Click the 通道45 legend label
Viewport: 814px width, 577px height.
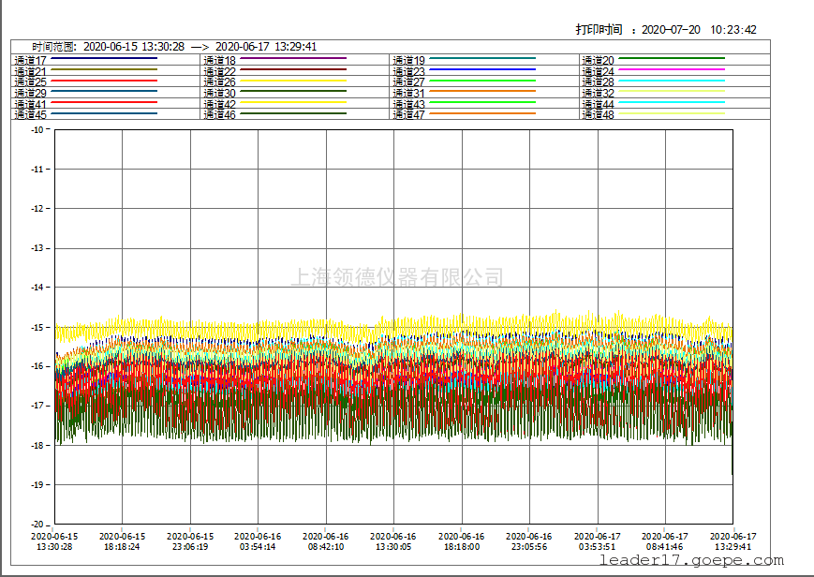30,114
